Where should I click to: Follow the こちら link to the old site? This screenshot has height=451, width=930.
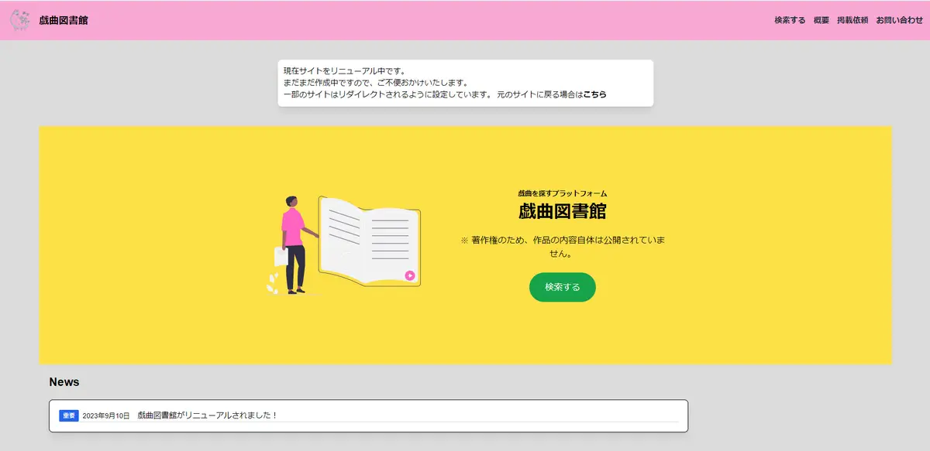click(595, 94)
